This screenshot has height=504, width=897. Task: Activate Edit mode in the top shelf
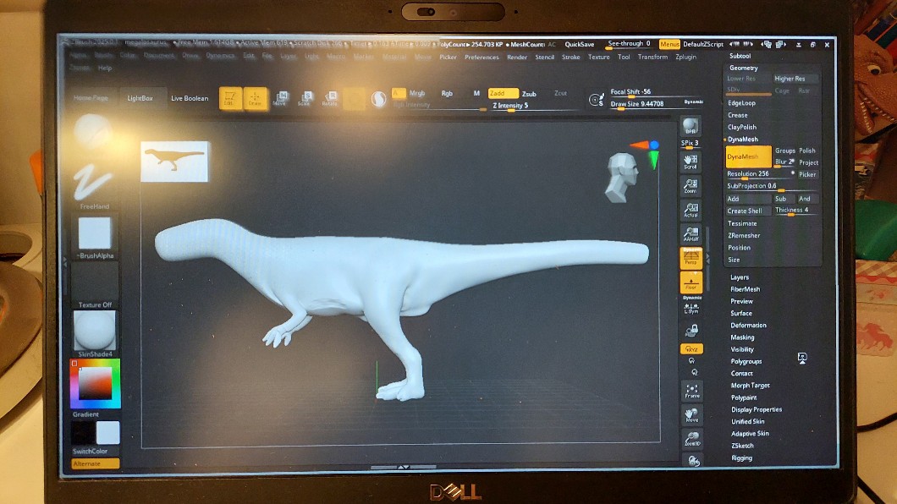tap(230, 98)
